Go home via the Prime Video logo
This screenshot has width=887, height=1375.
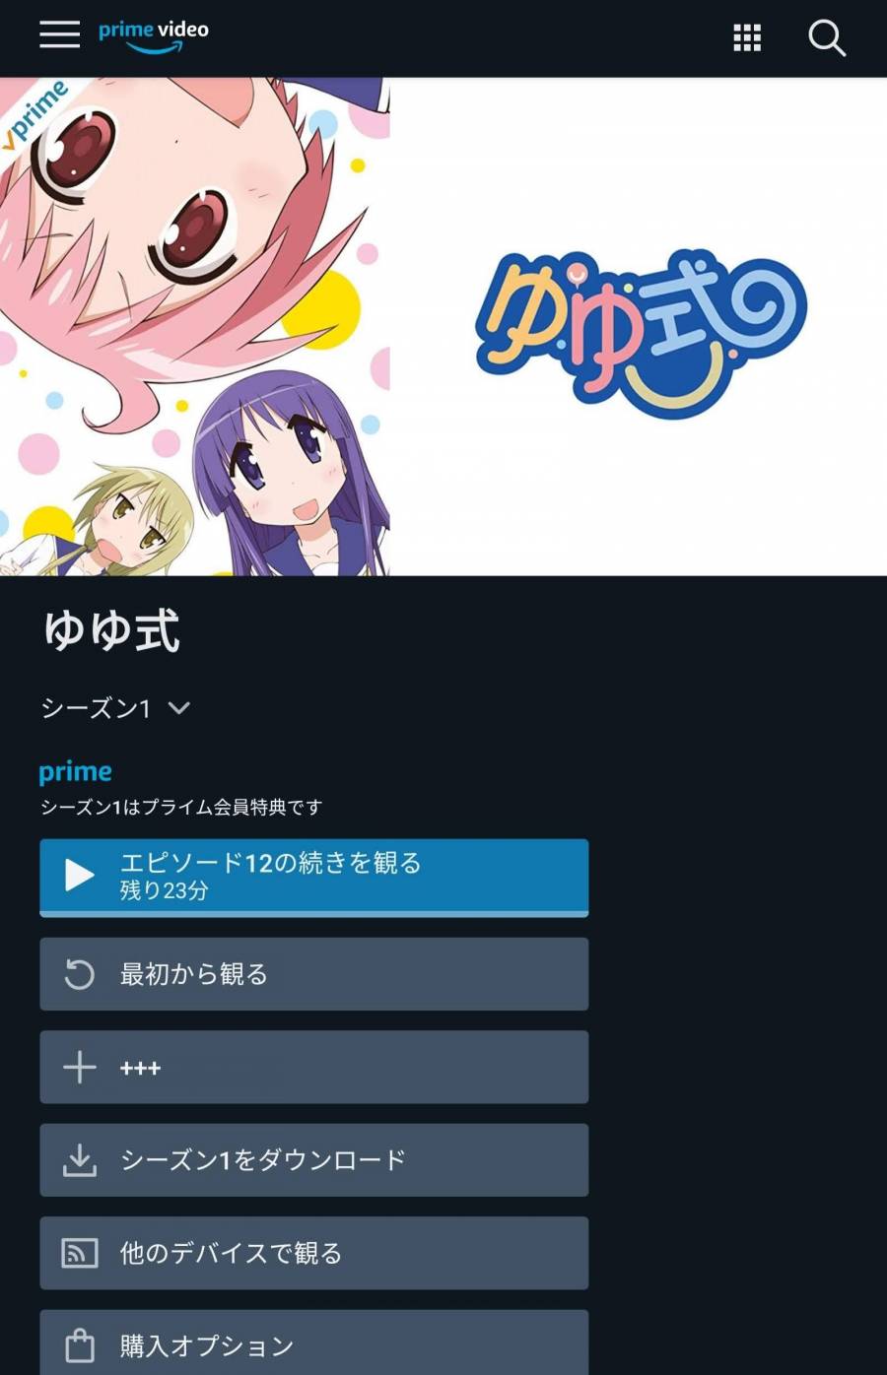154,35
